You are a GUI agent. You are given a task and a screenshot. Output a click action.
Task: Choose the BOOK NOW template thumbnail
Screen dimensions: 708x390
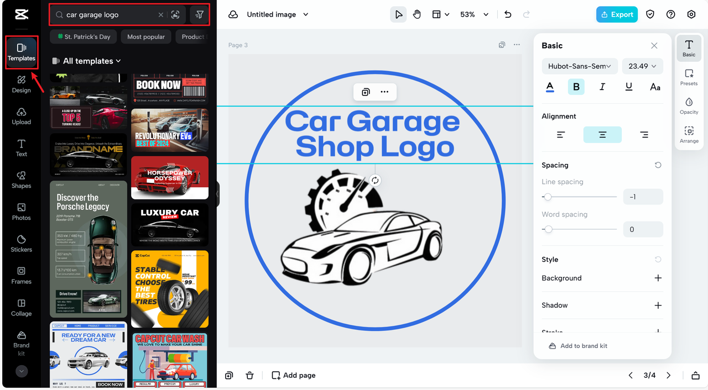pyautogui.click(x=170, y=88)
